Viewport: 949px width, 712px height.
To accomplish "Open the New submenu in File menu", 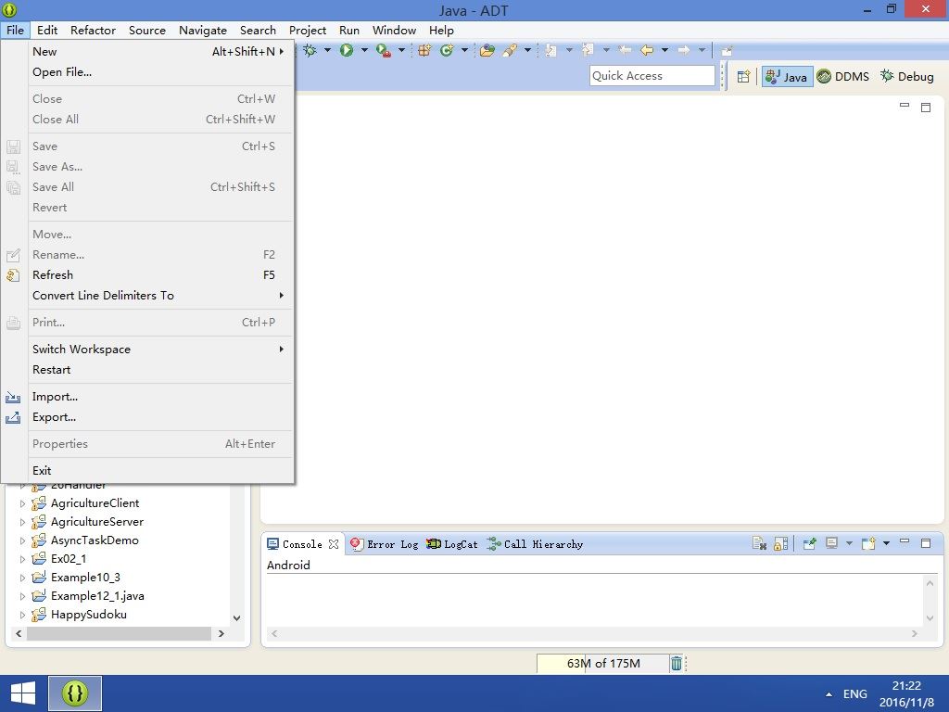I will (x=158, y=52).
